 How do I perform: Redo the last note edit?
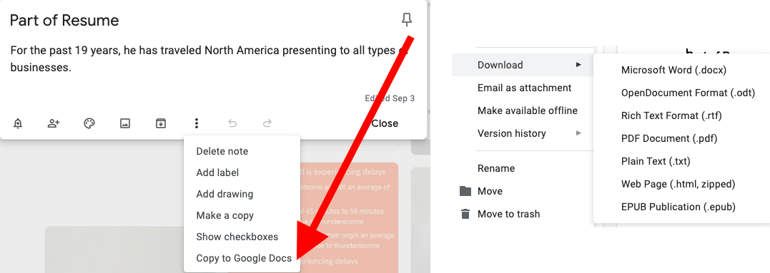[267, 124]
